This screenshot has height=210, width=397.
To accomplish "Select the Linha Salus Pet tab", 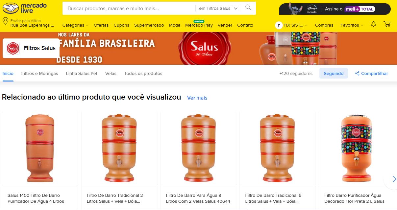I will point(82,74).
